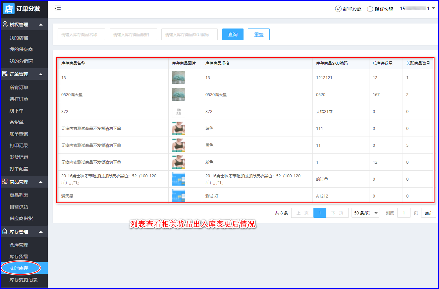Click the 商品管理 grid icon
This screenshot has width=439, height=289.
5,182
